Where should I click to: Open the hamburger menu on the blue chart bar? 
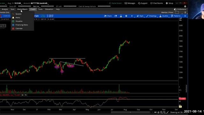pyautogui.click(x=185, y=16)
